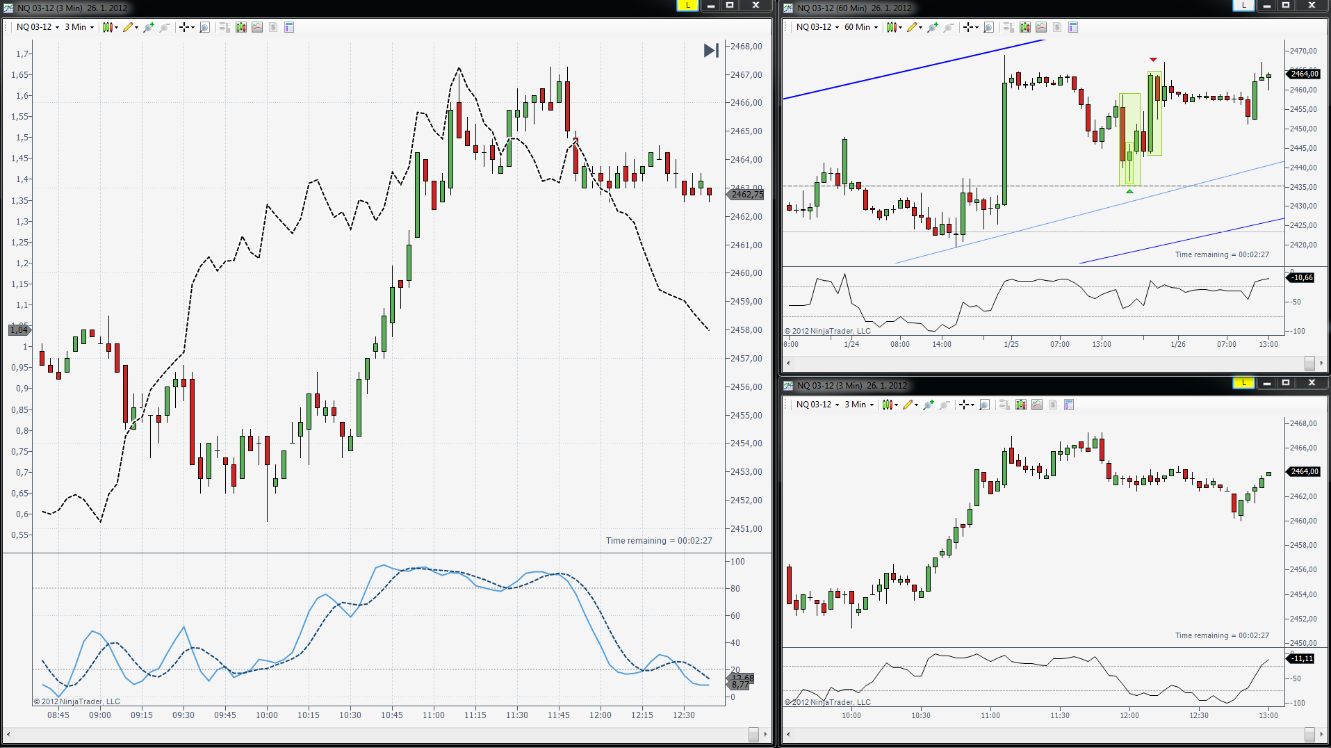1331x748 pixels.
Task: Open 3 Min interval dropdown in bottom-right chart
Action: point(859,405)
